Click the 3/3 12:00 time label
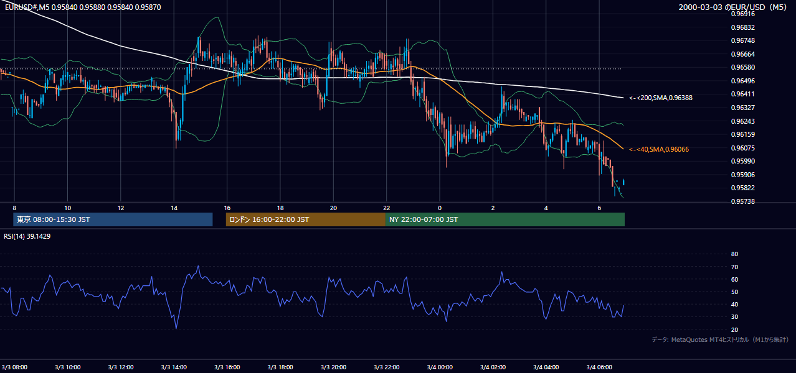Image resolution: width=796 pixels, height=373 pixels. coord(121,367)
